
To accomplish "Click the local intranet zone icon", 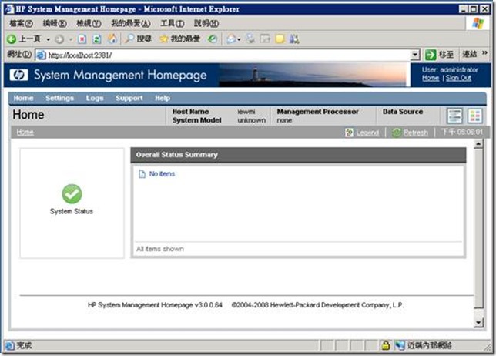I will click(x=400, y=345).
